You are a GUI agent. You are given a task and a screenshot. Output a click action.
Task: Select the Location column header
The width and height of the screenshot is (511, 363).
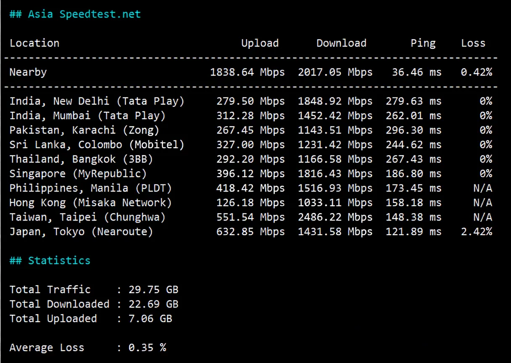click(x=34, y=43)
